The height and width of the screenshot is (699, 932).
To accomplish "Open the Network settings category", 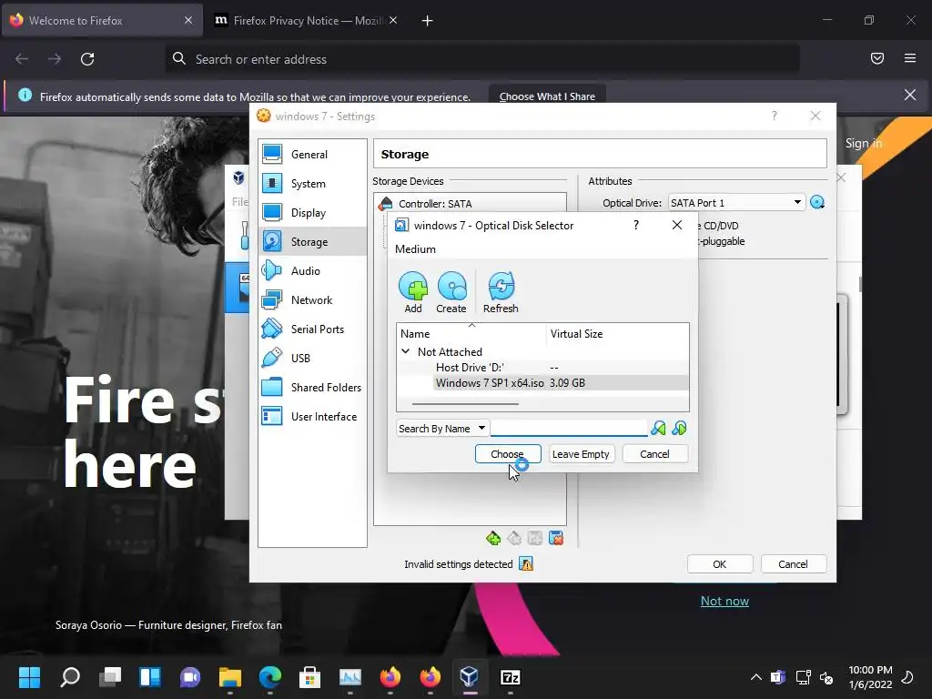I will 313,300.
